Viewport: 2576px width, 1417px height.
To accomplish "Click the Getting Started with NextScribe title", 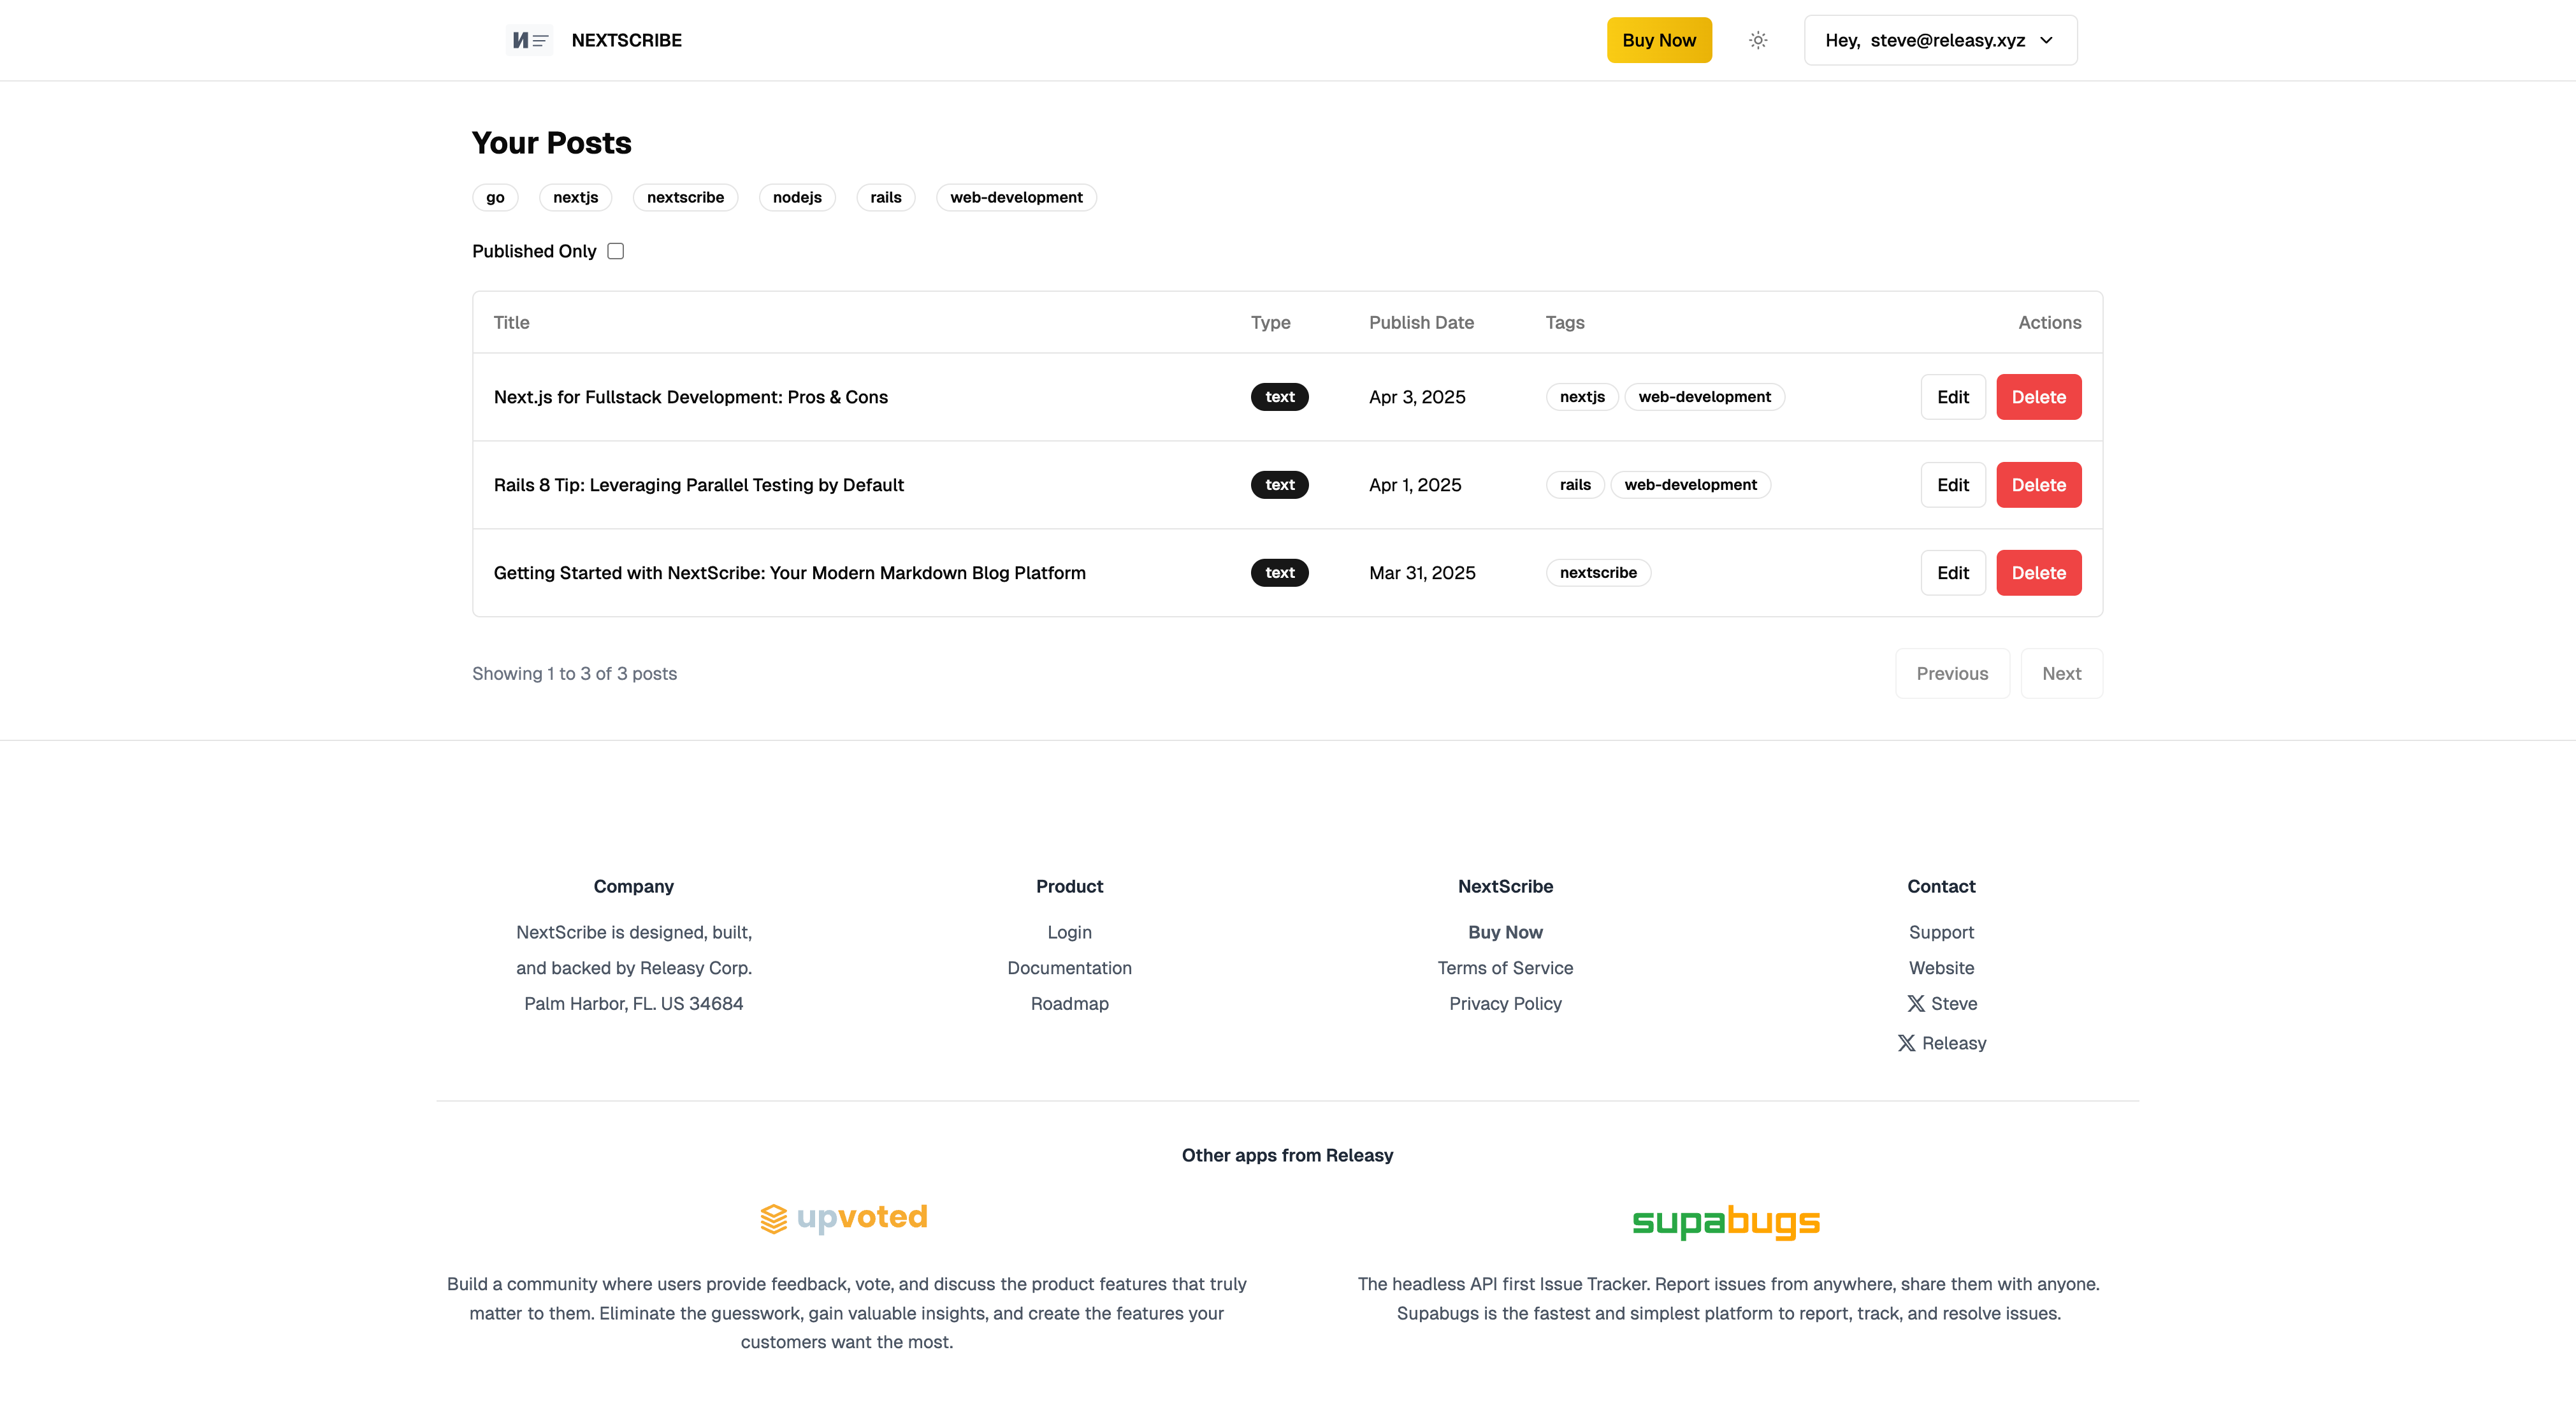I will tap(789, 573).
